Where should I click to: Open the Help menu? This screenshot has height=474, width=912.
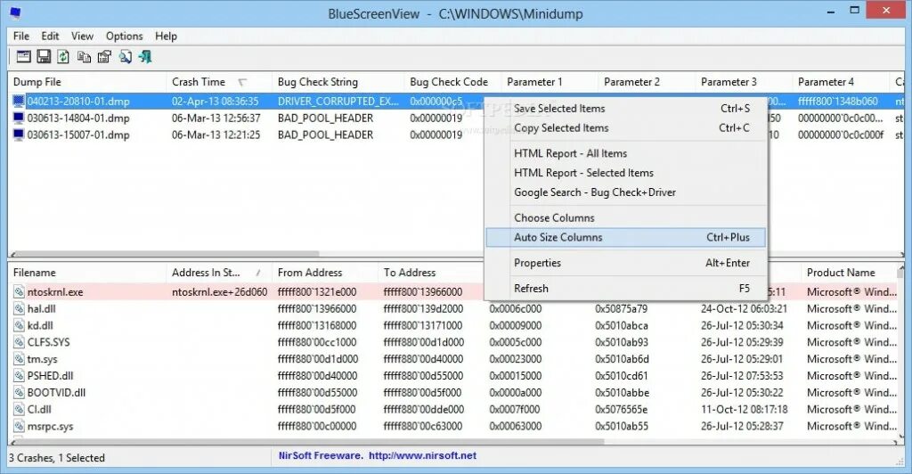pos(166,36)
